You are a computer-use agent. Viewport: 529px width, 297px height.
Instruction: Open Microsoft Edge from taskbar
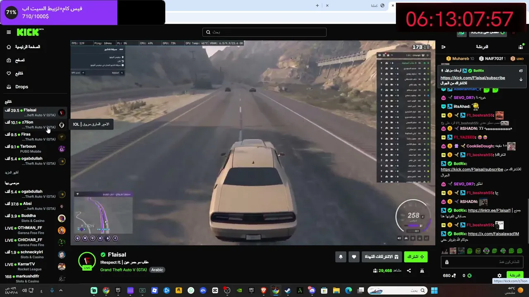pos(348,290)
